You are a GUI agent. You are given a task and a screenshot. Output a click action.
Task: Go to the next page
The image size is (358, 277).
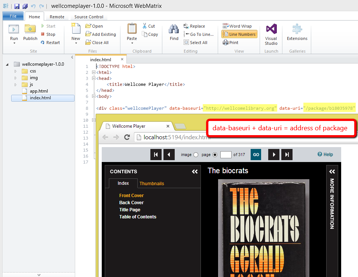click(x=274, y=155)
